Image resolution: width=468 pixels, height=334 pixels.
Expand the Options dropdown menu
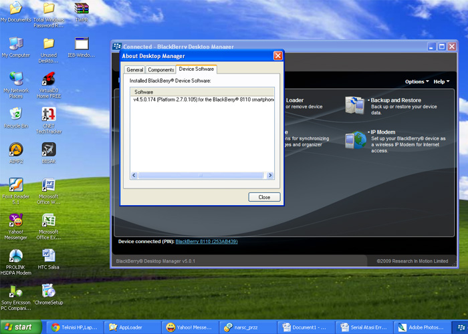coord(417,81)
